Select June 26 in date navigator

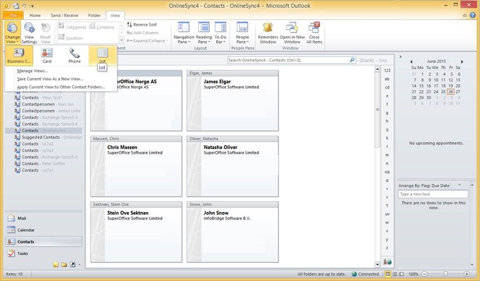(x=451, y=92)
